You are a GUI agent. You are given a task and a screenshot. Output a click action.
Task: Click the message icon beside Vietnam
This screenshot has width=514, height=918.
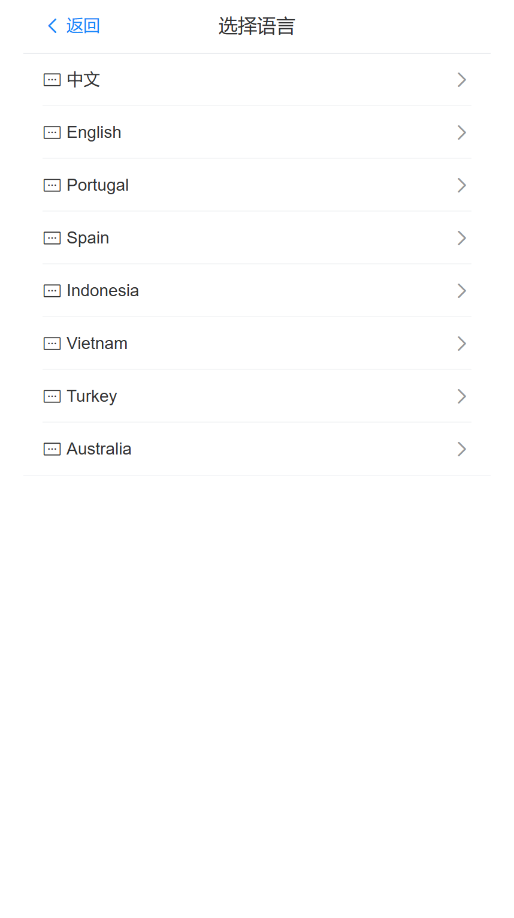pos(52,344)
